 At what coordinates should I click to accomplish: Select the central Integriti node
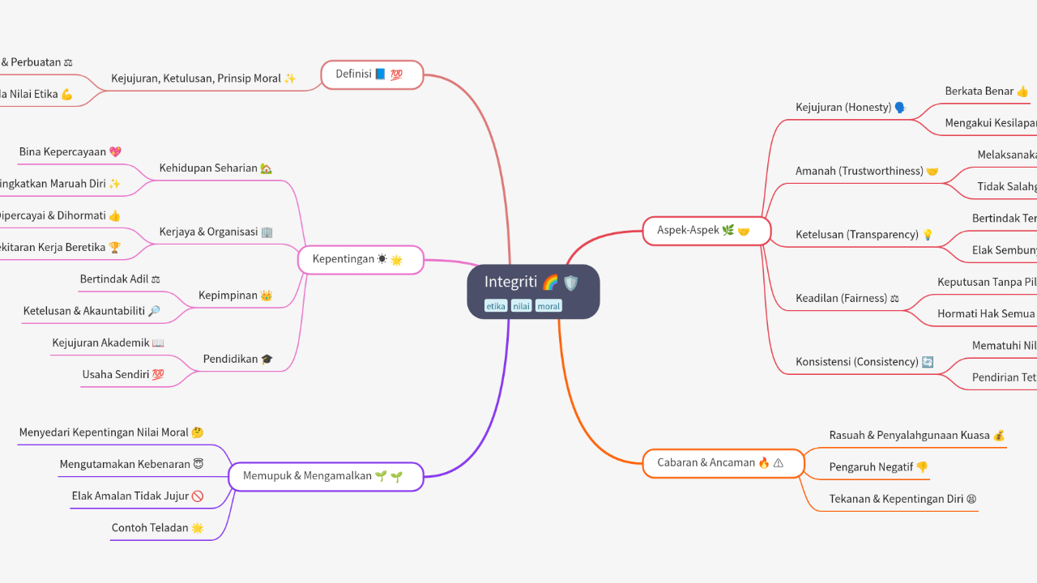point(533,291)
